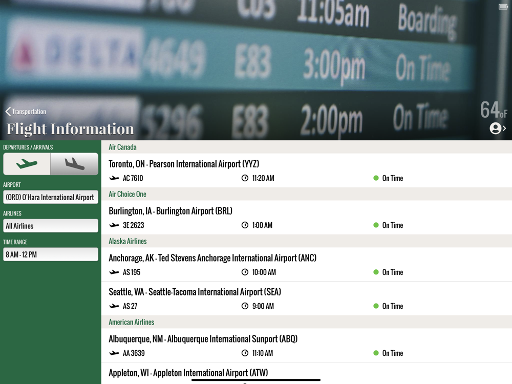Select the Arrivals plane toggle

(x=74, y=164)
